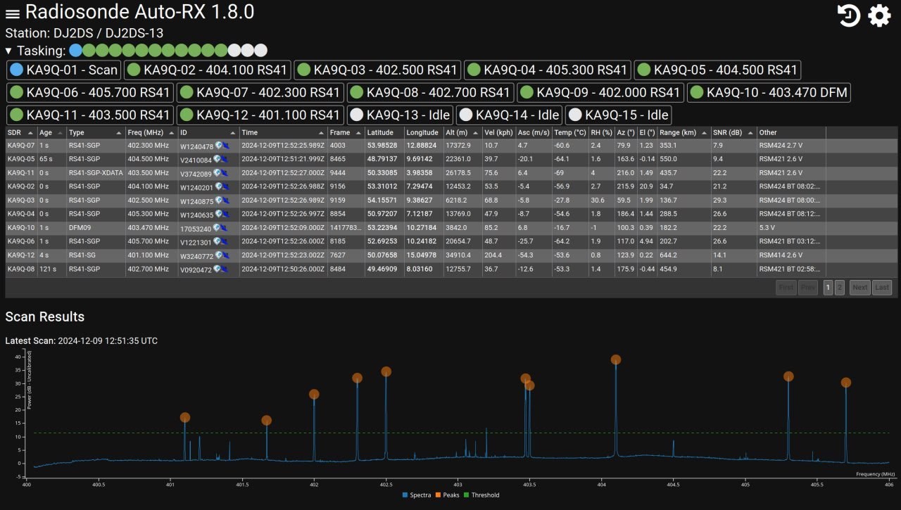The image size is (901, 510).
Task: Select KA9Q-05 - 404.500 RS41 task
Action: click(717, 70)
